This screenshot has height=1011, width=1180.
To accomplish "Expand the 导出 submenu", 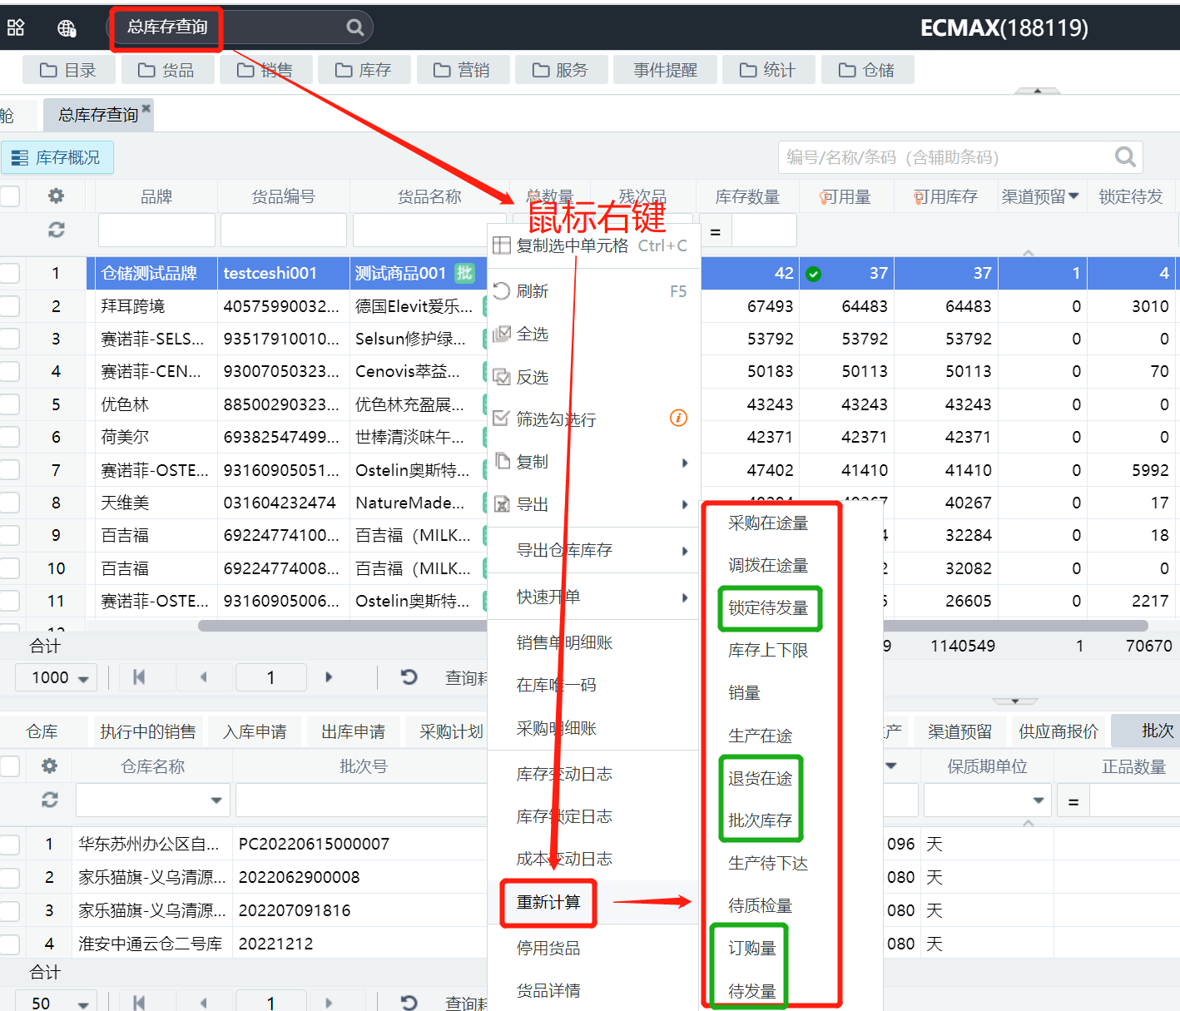I will coord(685,504).
